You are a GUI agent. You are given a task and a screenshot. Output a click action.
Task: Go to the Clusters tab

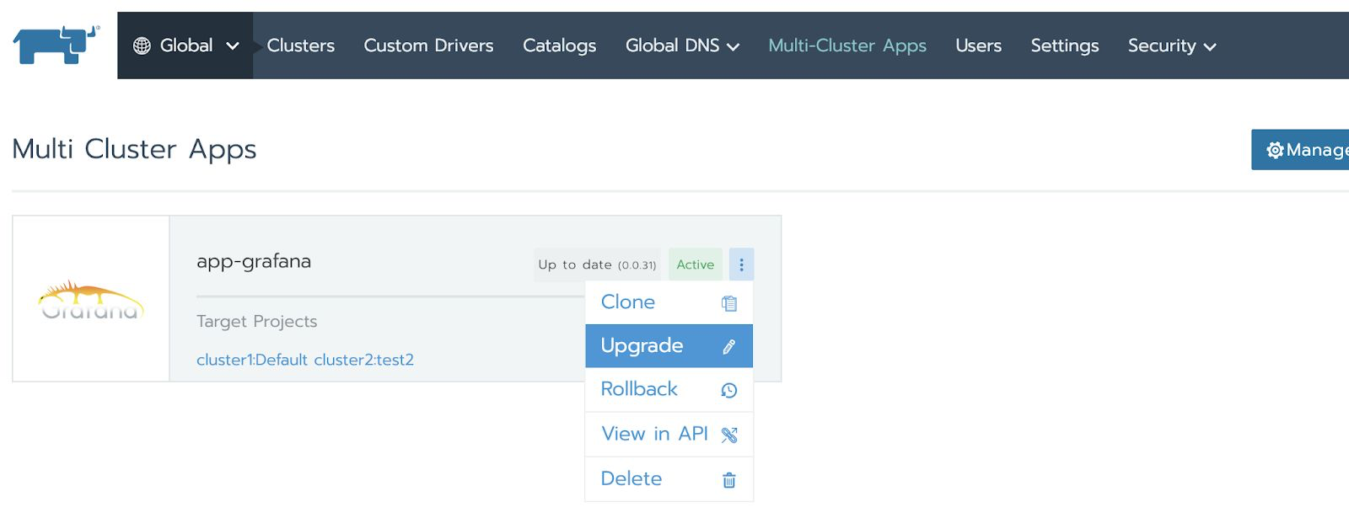(x=301, y=45)
